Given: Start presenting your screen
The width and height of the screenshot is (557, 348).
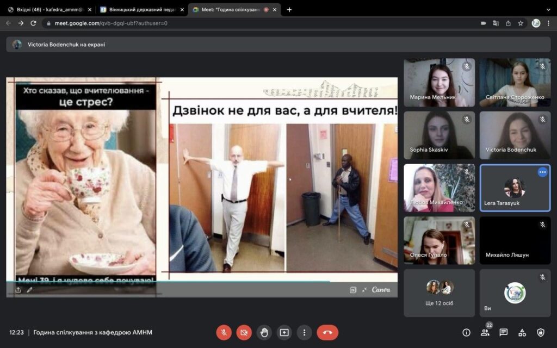Looking at the screenshot, I should [x=284, y=333].
